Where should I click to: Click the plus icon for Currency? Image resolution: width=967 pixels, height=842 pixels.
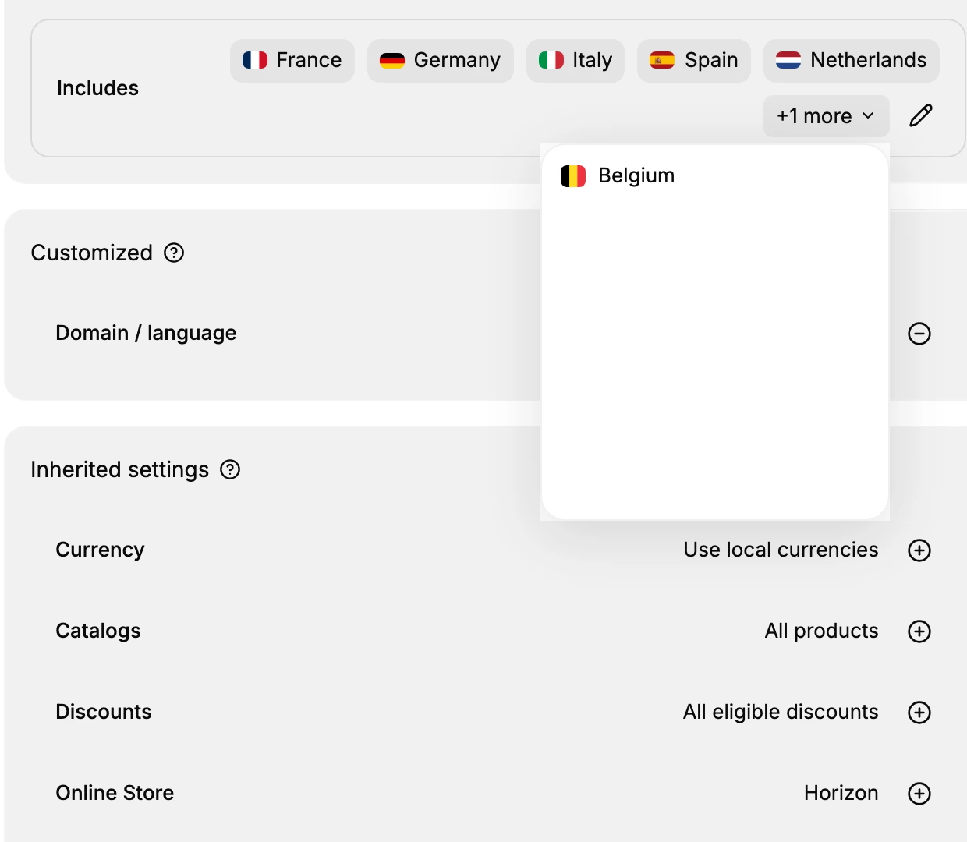(919, 550)
